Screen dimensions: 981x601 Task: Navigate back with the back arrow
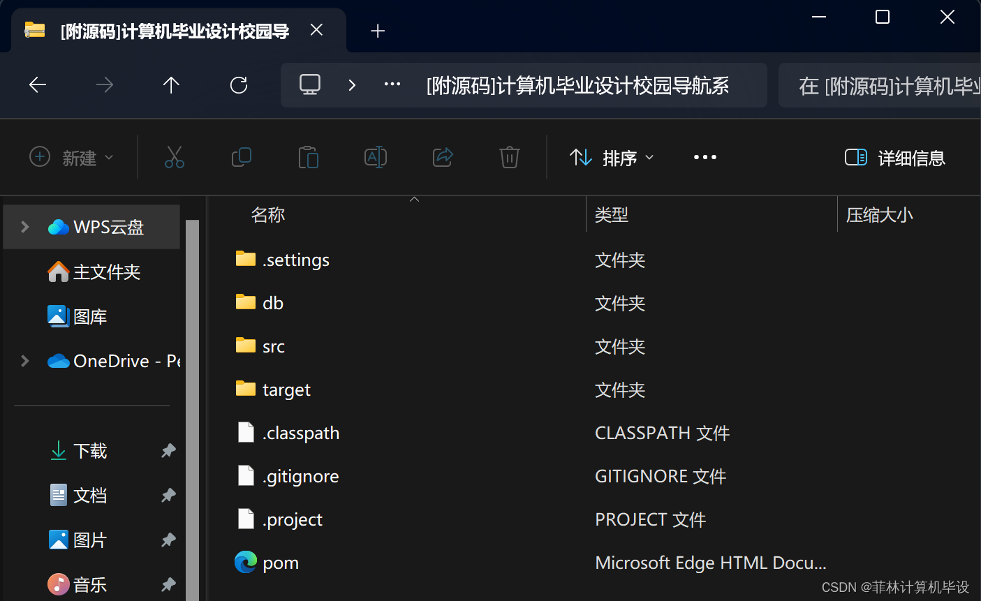(x=37, y=84)
